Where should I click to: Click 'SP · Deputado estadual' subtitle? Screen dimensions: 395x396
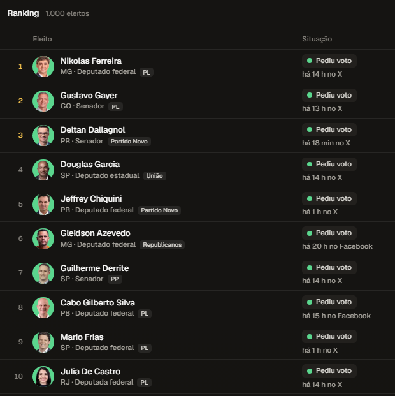coord(99,175)
